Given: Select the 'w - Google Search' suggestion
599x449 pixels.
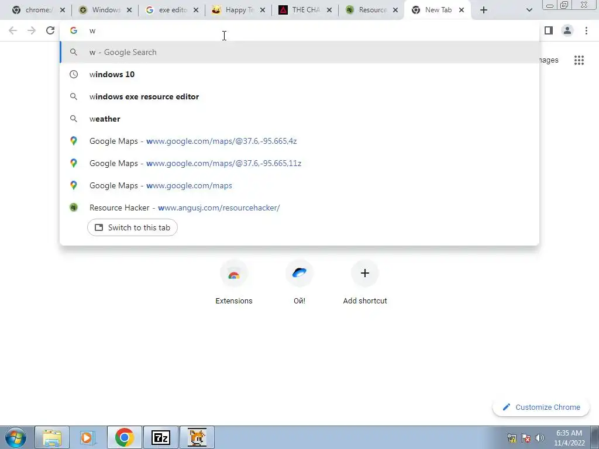Looking at the screenshot, I should coord(299,52).
